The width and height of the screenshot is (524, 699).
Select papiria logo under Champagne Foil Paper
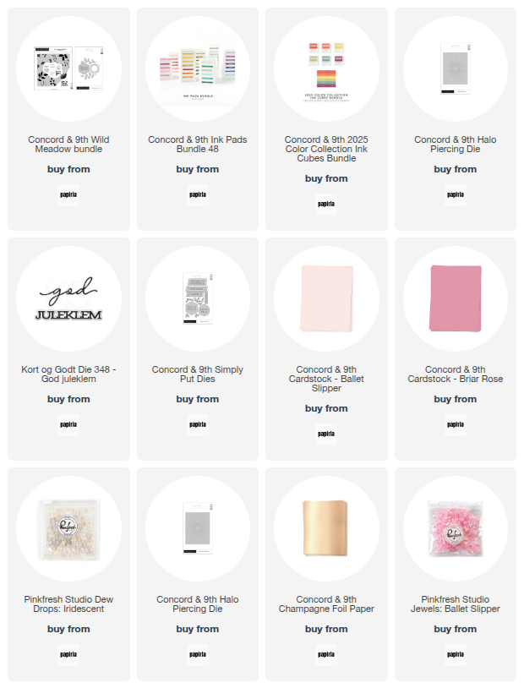326,655
